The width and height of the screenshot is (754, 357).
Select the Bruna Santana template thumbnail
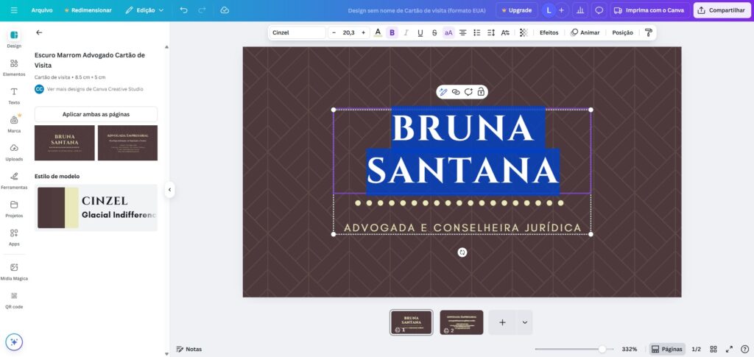pos(65,143)
